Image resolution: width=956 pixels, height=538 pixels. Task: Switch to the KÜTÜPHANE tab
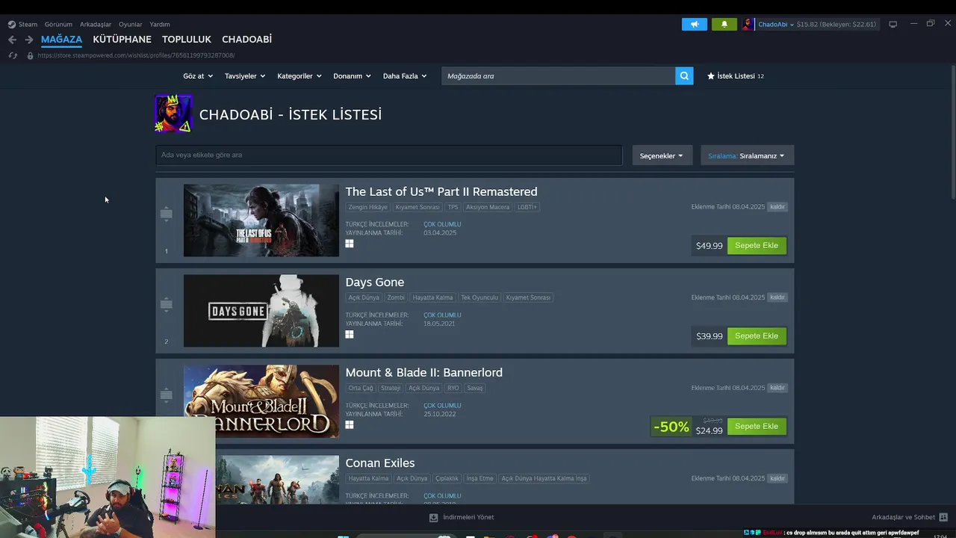(122, 39)
